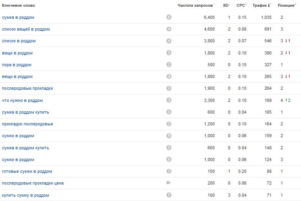Open SERP features icon for 'послеродовые прокладки' row, traffic 264
The height and width of the screenshot is (201, 301).
pyautogui.click(x=169, y=88)
